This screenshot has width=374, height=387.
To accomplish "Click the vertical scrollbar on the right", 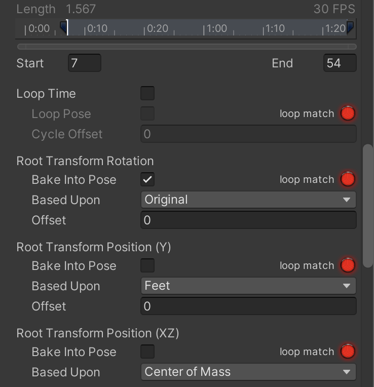I will point(368,208).
